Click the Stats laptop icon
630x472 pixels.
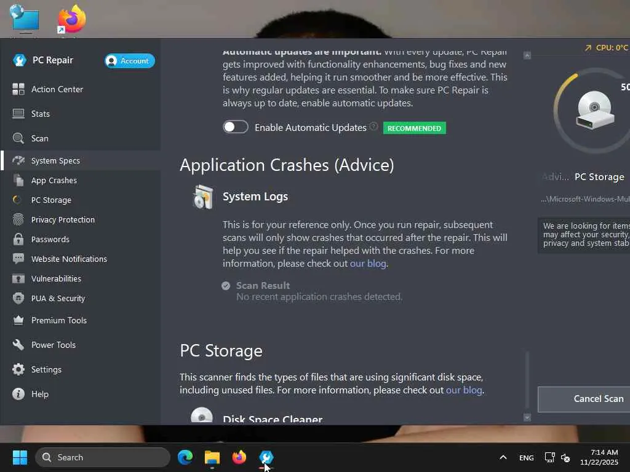[x=18, y=114]
